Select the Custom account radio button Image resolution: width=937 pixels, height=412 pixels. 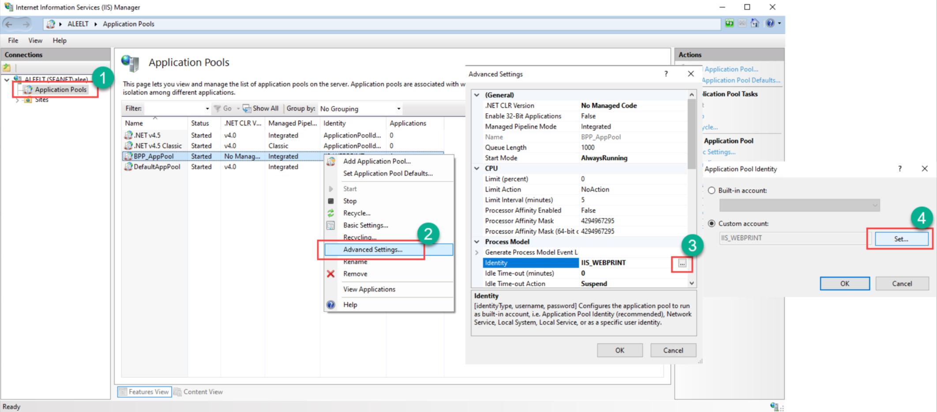(x=712, y=224)
